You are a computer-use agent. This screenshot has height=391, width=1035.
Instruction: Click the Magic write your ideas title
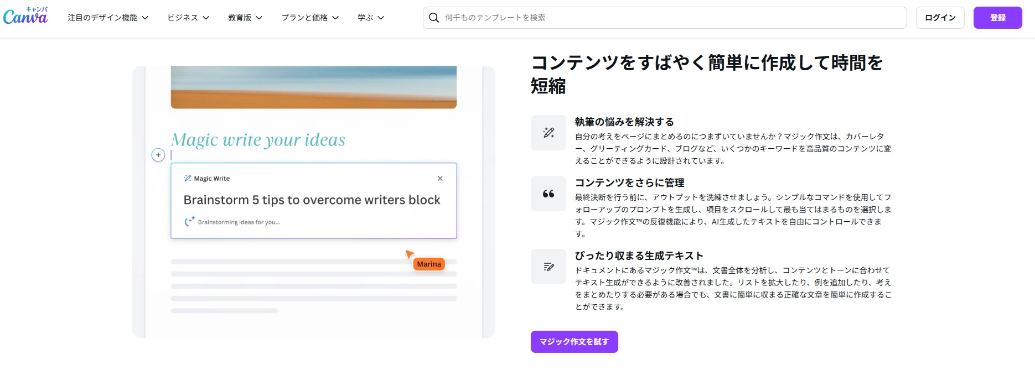(x=258, y=140)
